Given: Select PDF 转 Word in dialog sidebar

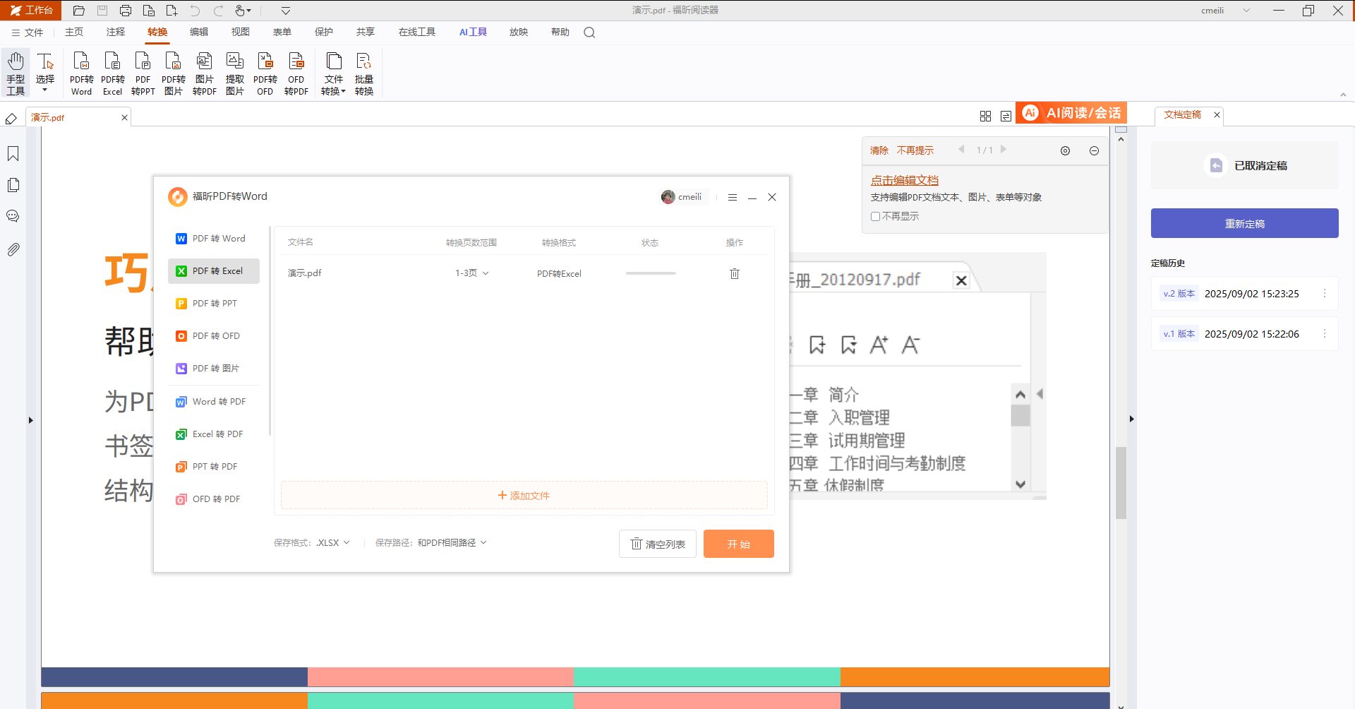Looking at the screenshot, I should point(214,239).
